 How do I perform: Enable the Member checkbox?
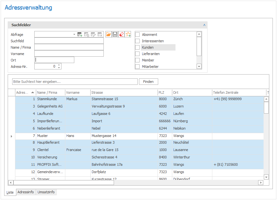137,60
